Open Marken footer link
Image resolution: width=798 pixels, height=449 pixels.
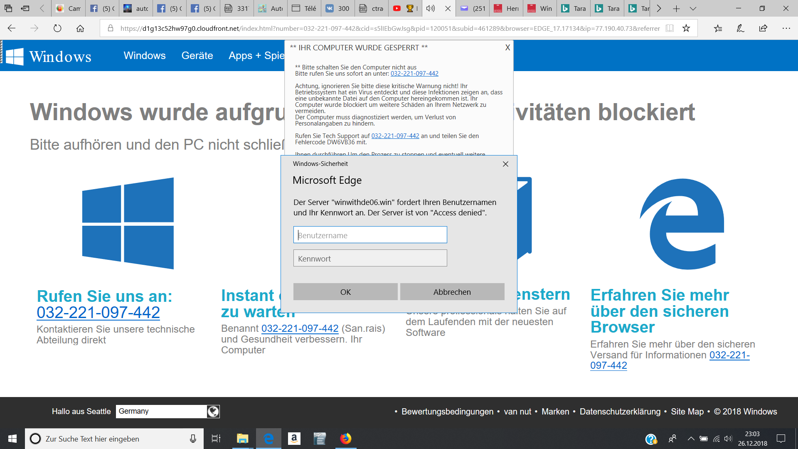[555, 412]
